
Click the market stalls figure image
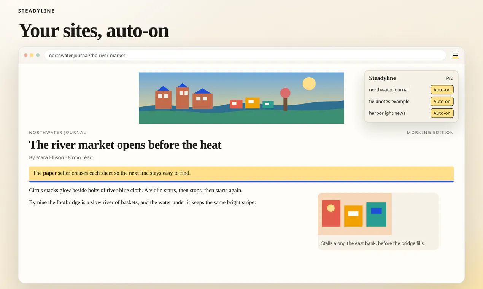355,214
